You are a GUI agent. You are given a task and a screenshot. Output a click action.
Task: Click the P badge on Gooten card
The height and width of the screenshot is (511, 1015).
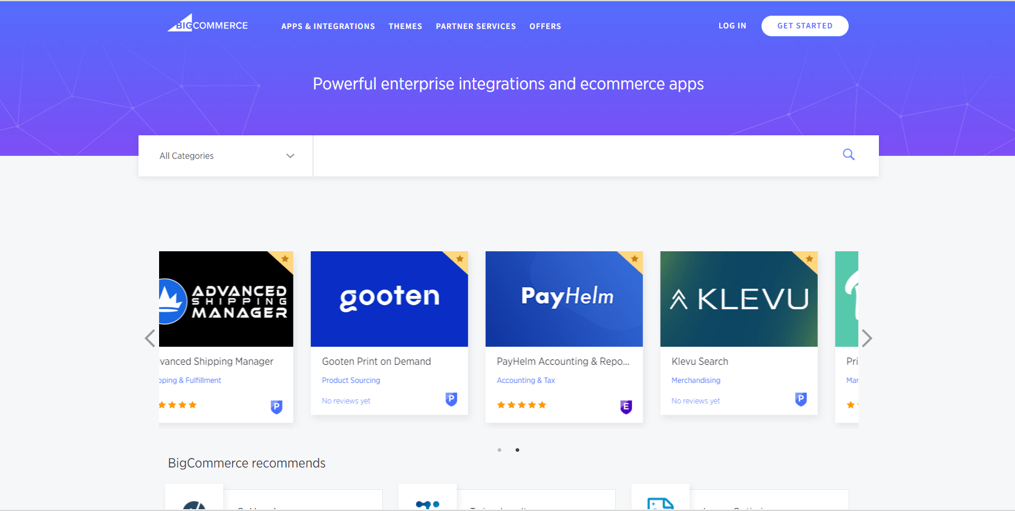[451, 399]
